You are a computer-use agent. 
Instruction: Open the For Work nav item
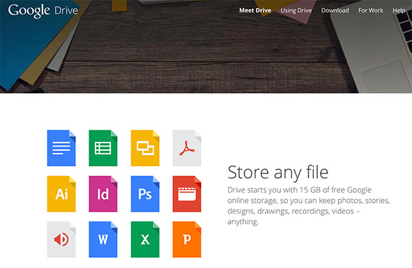pos(371,10)
